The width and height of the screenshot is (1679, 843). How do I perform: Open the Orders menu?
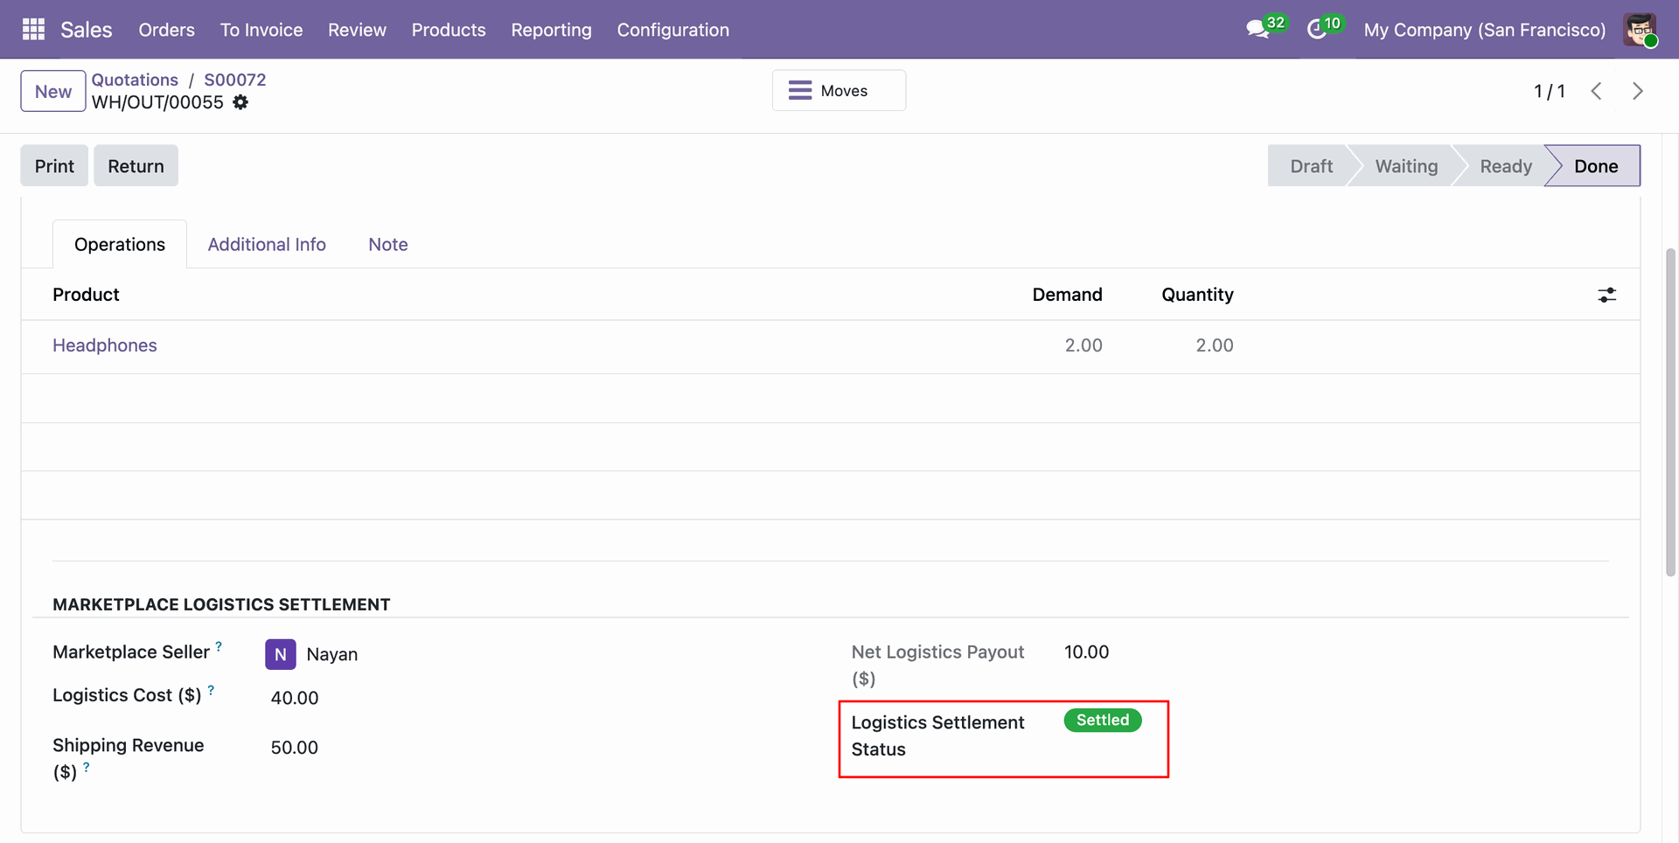167,30
